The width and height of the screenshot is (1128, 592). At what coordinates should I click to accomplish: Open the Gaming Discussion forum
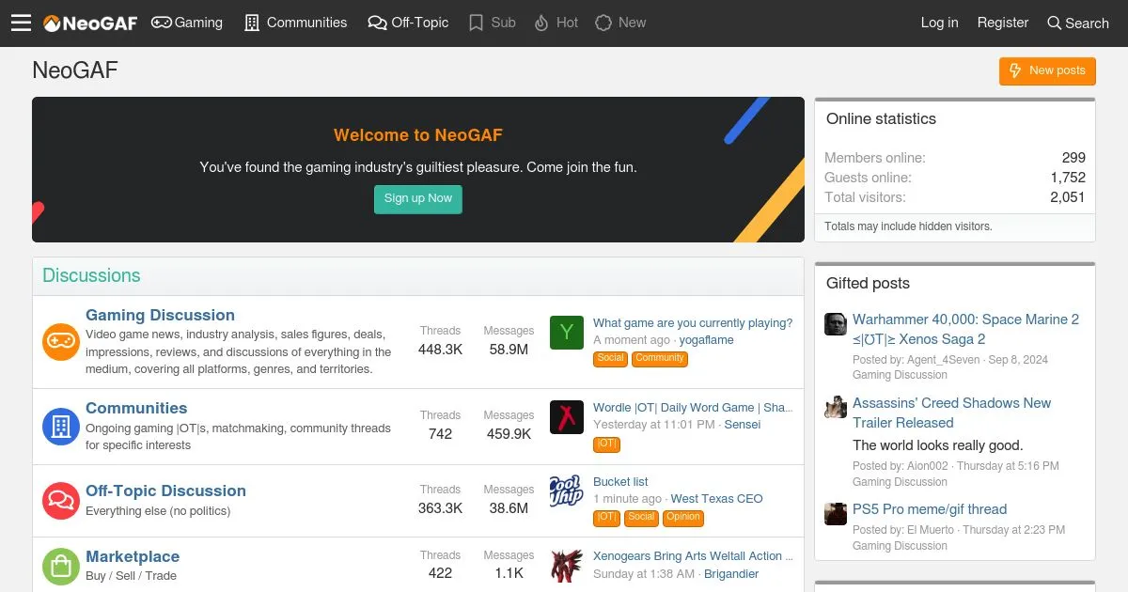point(160,315)
